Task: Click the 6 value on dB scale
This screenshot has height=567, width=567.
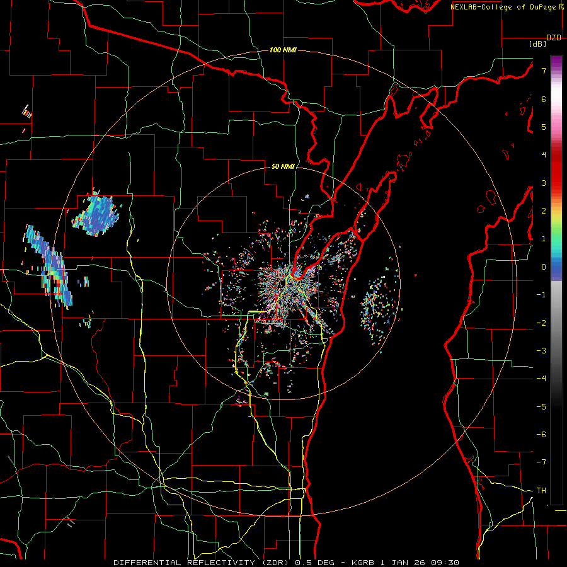Action: pyautogui.click(x=544, y=99)
